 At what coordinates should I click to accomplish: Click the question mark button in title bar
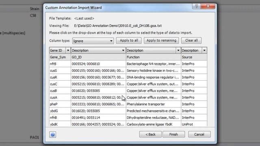point(197,6)
